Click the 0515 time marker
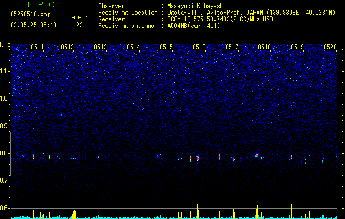 tap(166, 47)
